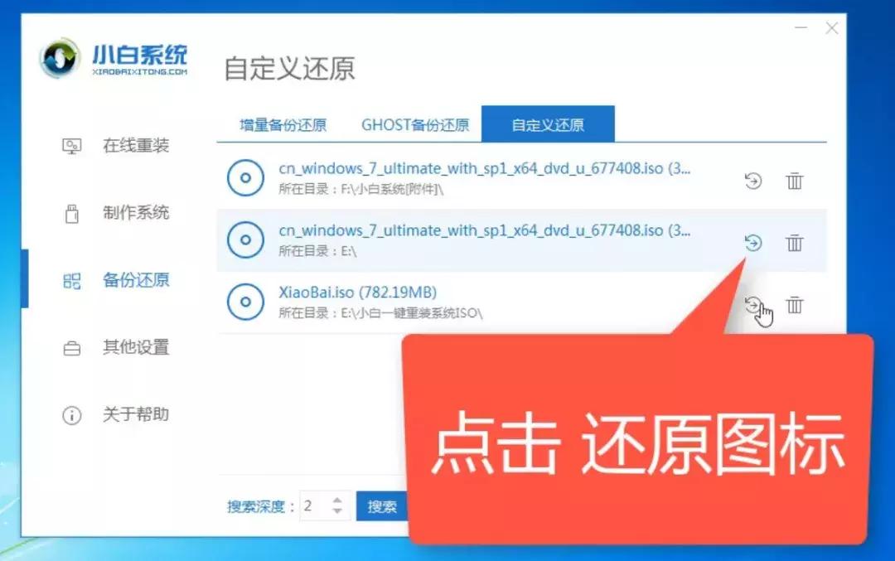Click the restore icon for the first Windows 7 ISO

coord(753,181)
